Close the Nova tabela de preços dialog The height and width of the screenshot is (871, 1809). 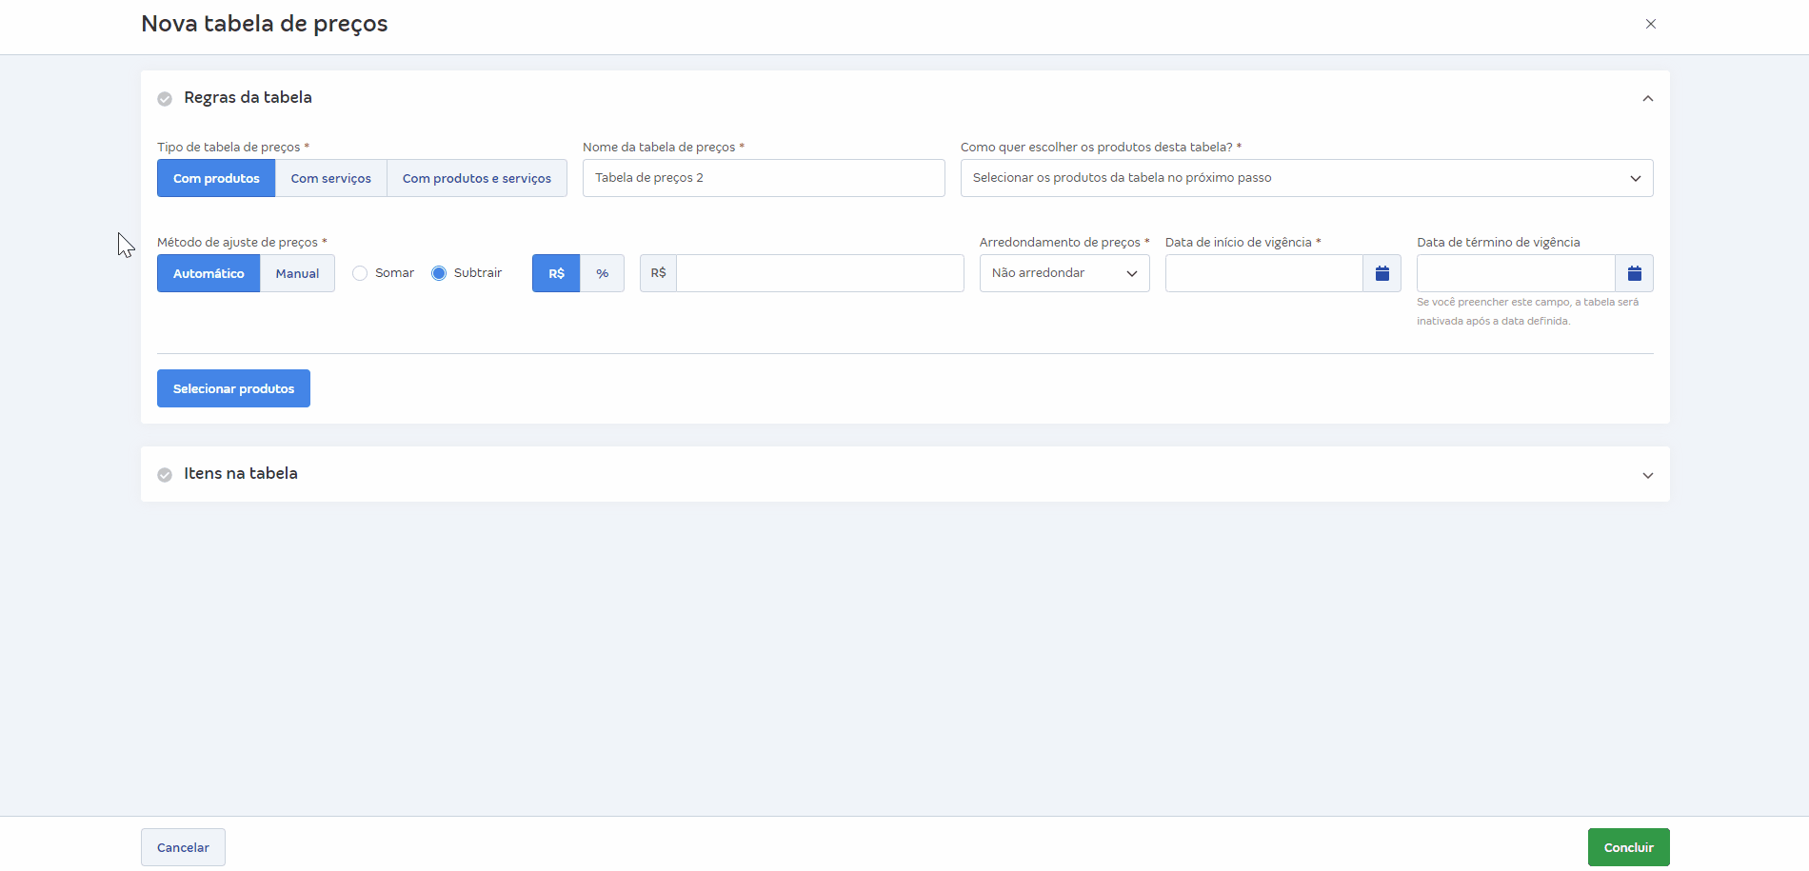1651,24
